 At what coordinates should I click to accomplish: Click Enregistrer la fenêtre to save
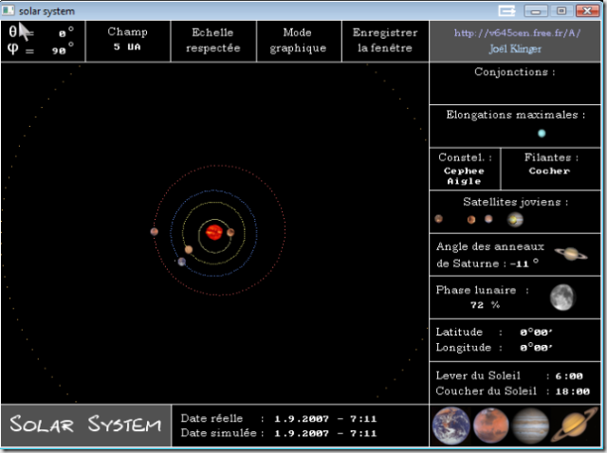coord(385,40)
